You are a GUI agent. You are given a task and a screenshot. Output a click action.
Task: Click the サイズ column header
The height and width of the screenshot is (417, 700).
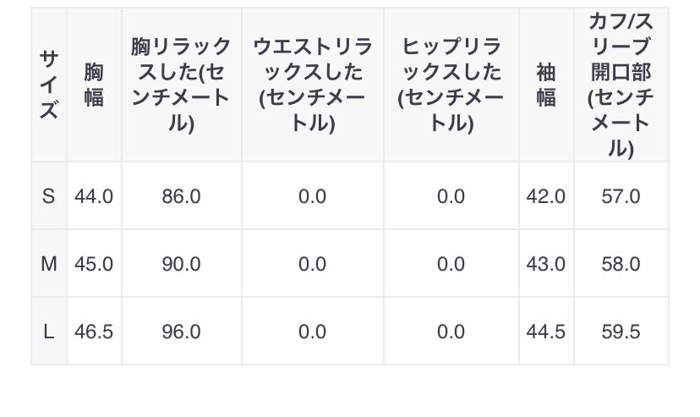pyautogui.click(x=49, y=85)
